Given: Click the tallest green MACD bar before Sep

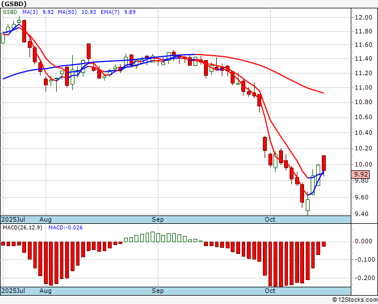Looking at the screenshot, I should 152,237.
